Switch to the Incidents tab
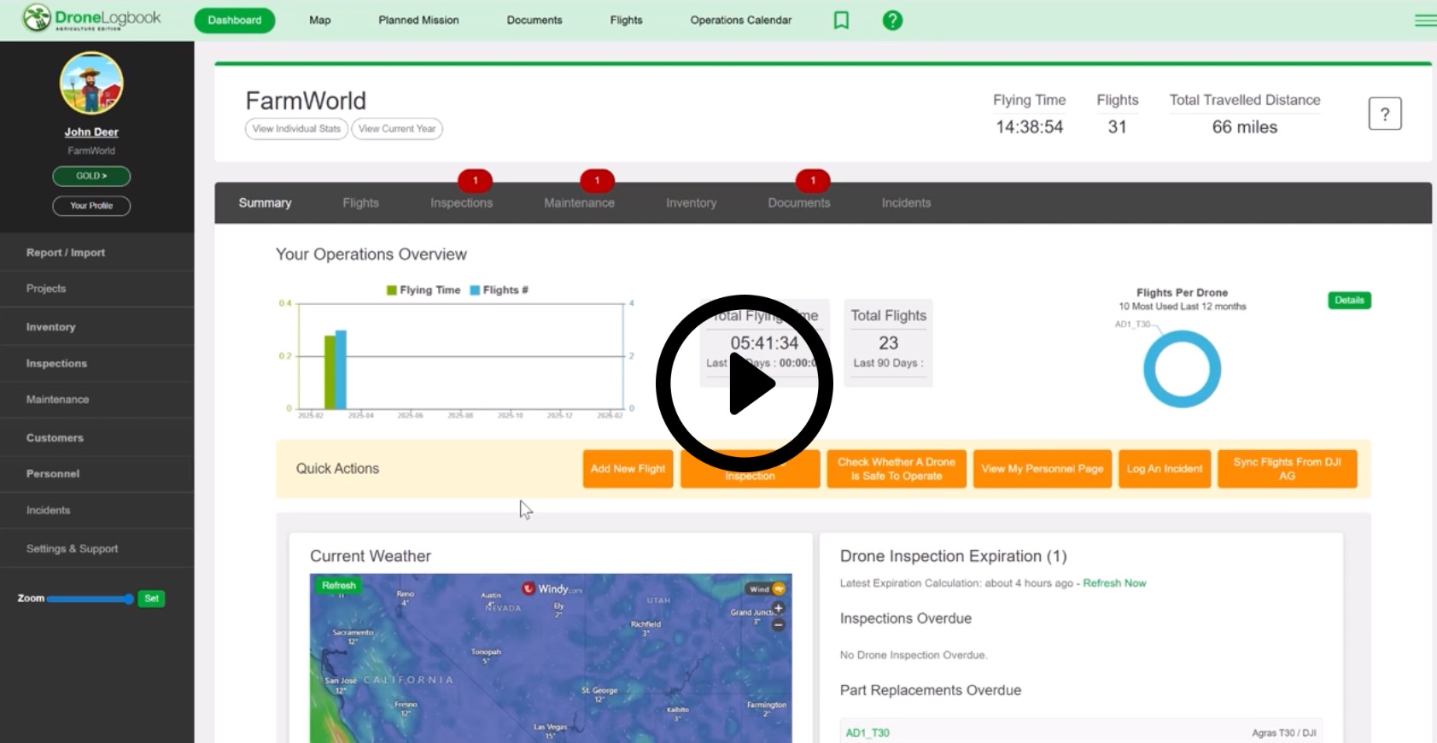Image resolution: width=1437 pixels, height=743 pixels. tap(906, 203)
